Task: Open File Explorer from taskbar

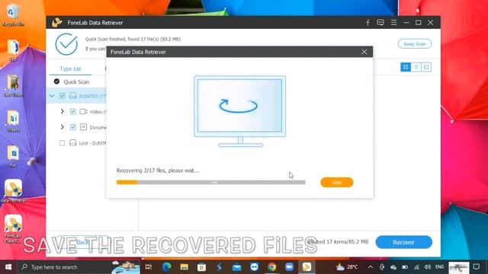Action: [x=185, y=267]
